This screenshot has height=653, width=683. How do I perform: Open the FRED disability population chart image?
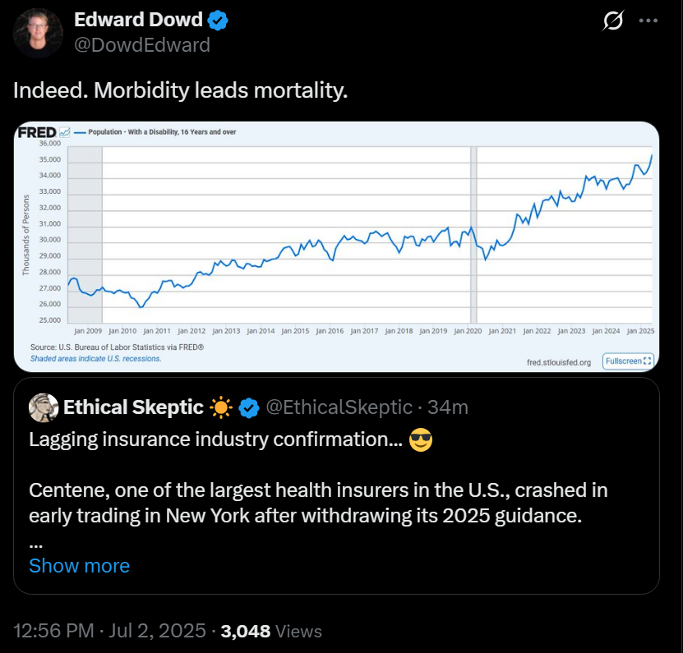click(x=336, y=246)
